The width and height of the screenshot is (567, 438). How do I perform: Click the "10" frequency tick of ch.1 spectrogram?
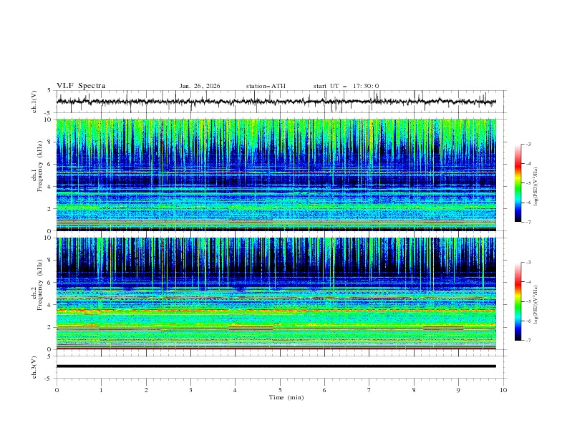click(49, 120)
